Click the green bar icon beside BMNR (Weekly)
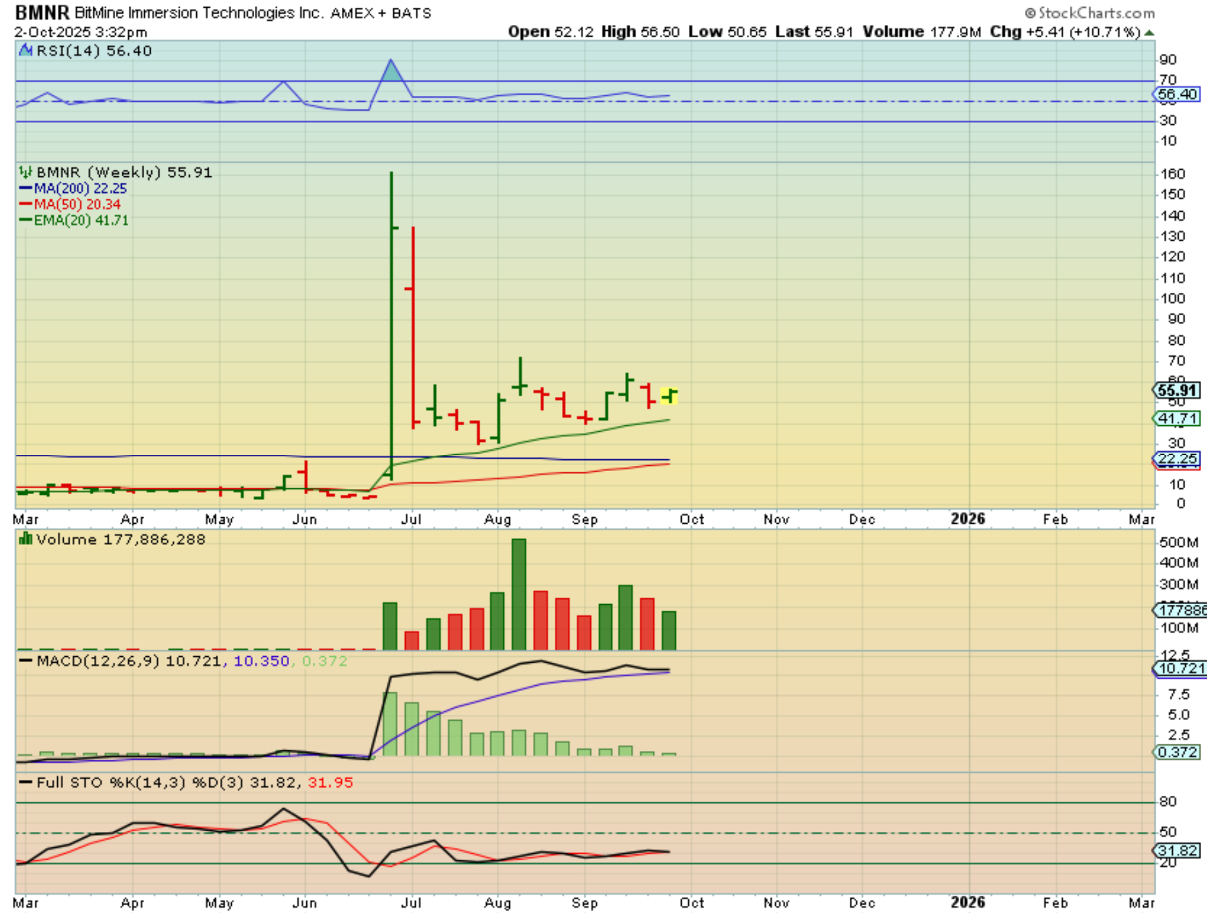 coord(26,172)
